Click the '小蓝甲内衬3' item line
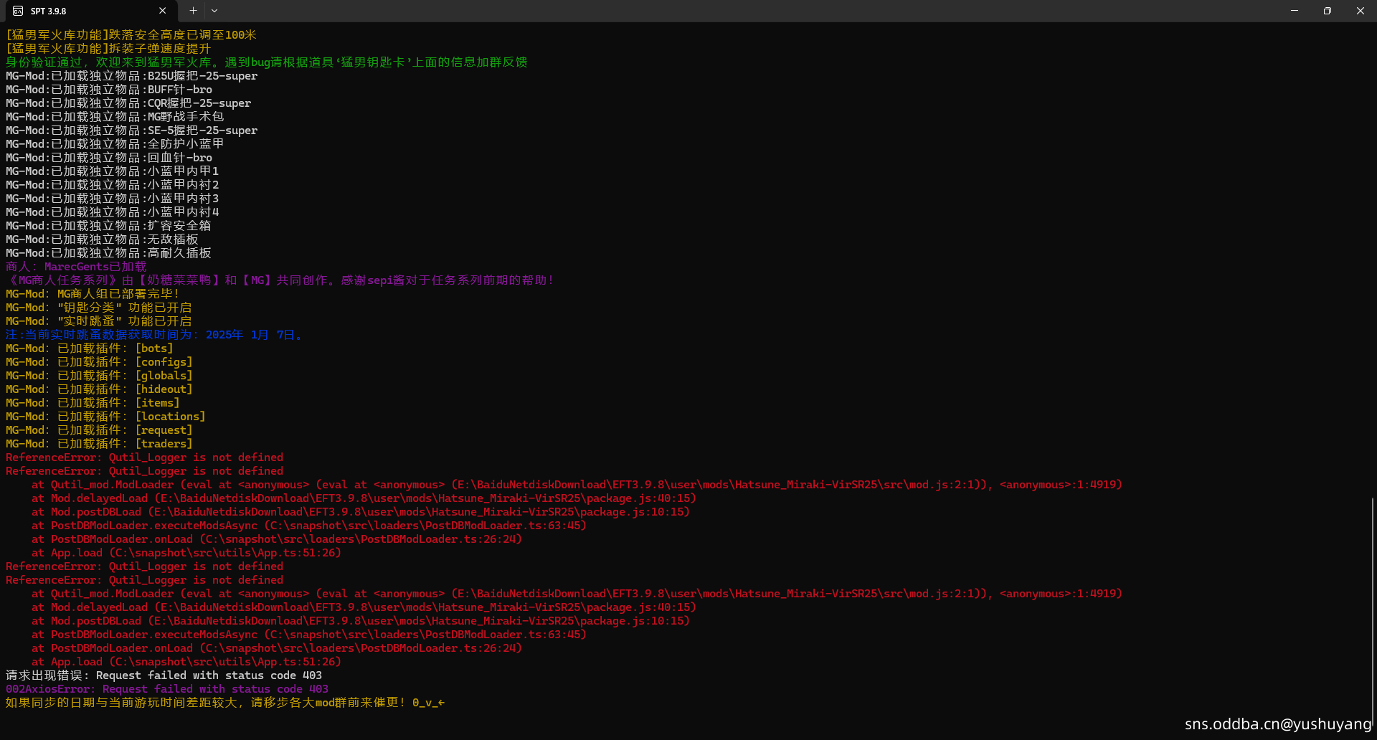 (112, 199)
